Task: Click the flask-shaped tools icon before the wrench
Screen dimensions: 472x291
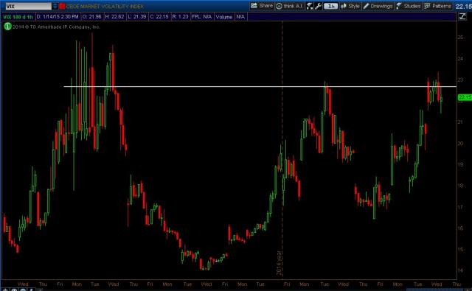Action: [x=310, y=6]
